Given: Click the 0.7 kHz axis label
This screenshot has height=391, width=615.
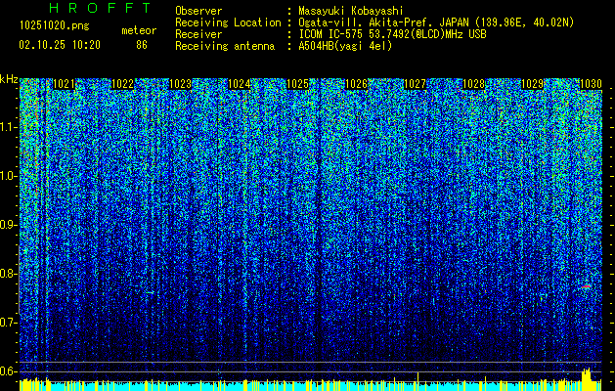Looking at the screenshot, I should click(9, 323).
